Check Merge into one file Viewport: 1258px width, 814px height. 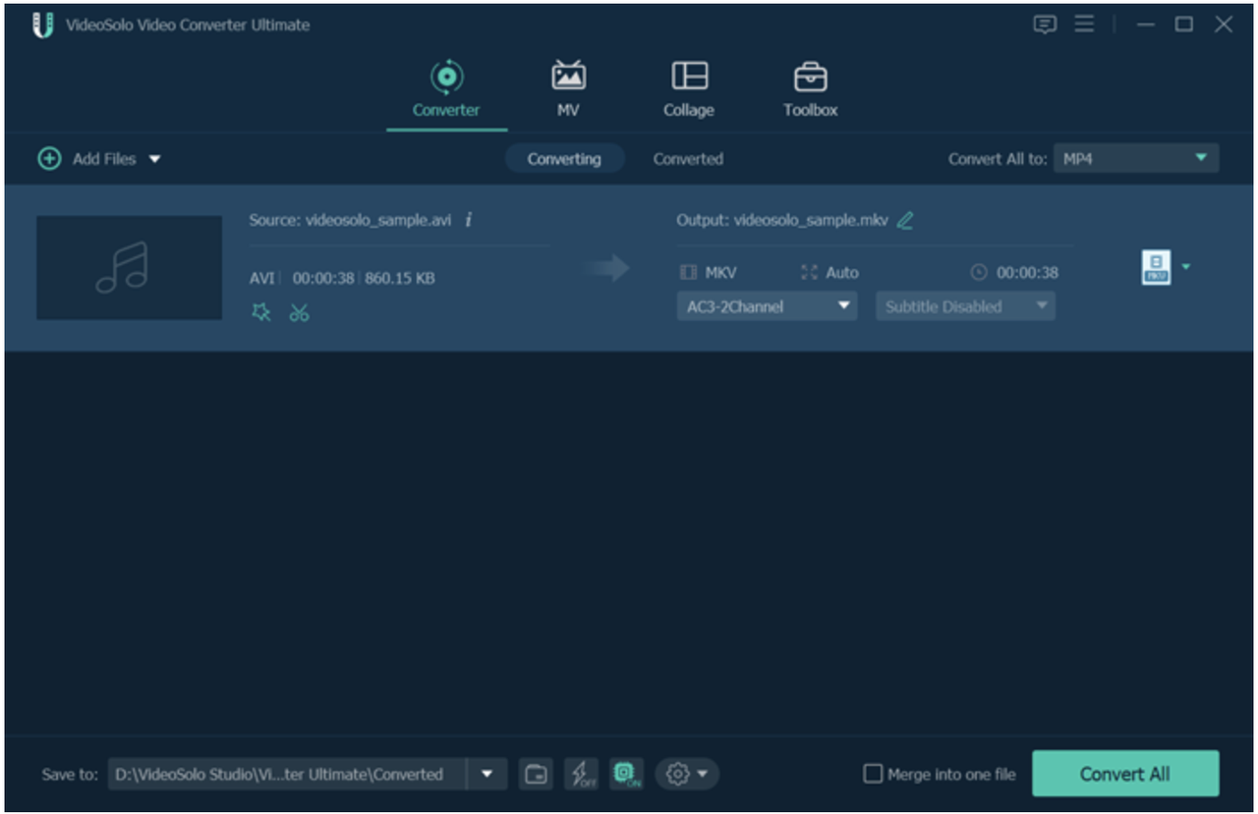tap(873, 774)
